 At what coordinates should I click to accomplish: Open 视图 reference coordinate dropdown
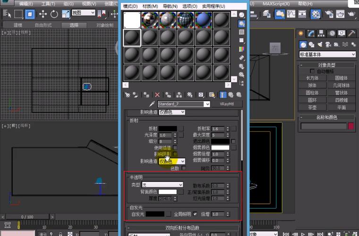click(x=83, y=13)
